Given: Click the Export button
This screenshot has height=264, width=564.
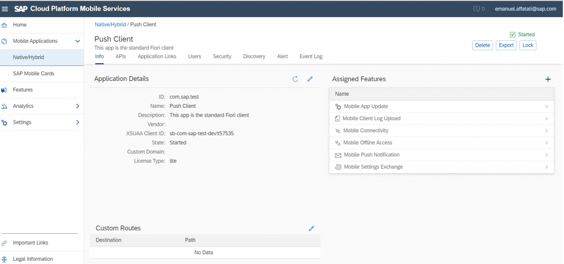Looking at the screenshot, I should [x=506, y=45].
